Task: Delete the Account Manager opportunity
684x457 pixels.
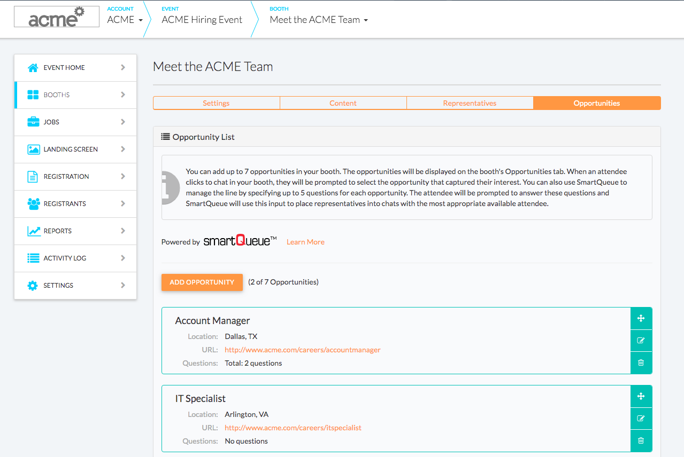Action: click(641, 363)
